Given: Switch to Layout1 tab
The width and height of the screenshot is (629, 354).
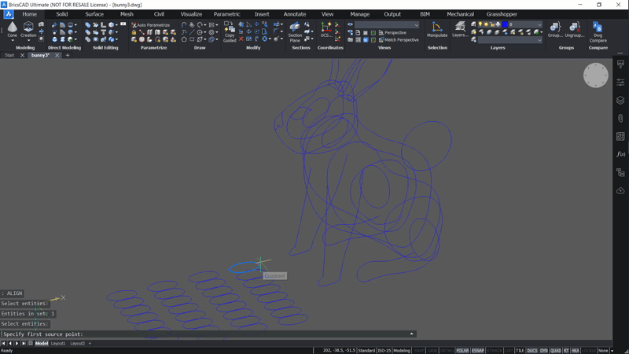Looking at the screenshot, I should point(58,344).
